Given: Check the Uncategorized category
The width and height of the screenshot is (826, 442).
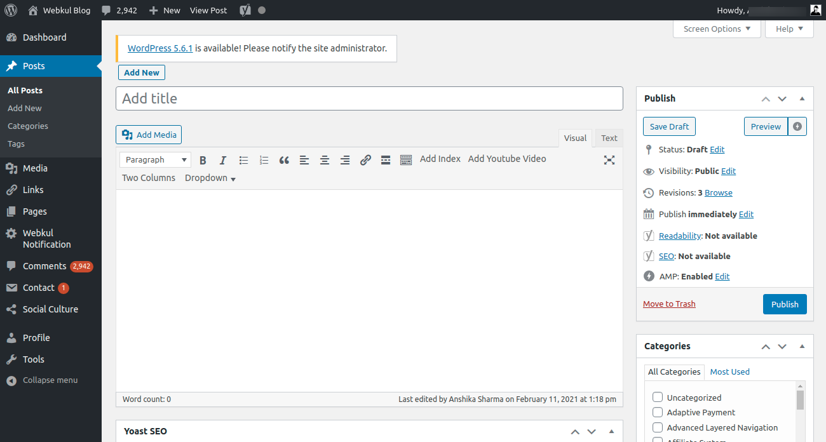Looking at the screenshot, I should click(658, 398).
